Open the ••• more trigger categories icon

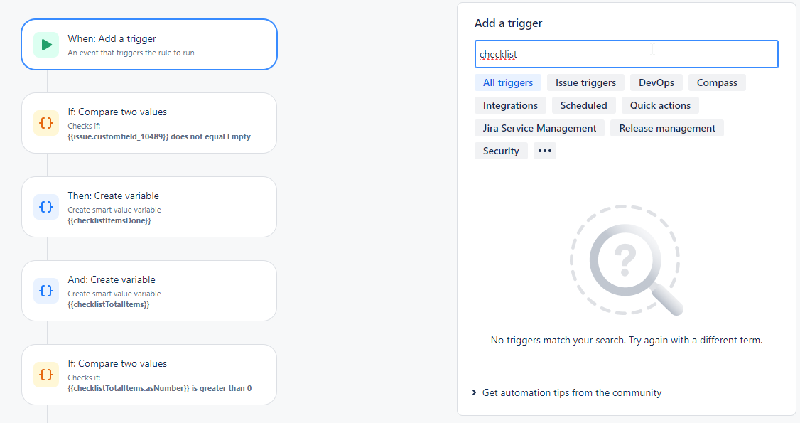point(544,150)
